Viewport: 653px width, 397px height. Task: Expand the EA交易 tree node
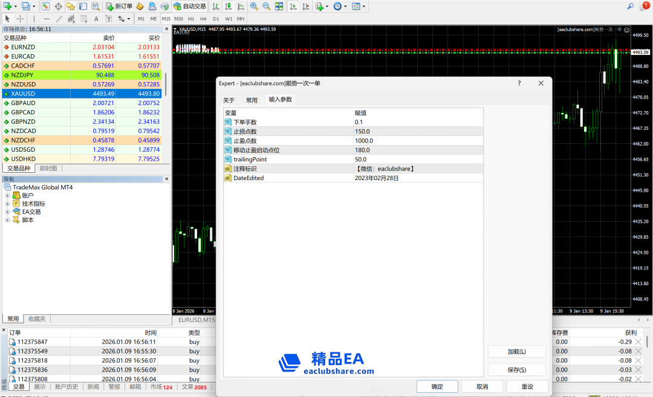(7, 212)
